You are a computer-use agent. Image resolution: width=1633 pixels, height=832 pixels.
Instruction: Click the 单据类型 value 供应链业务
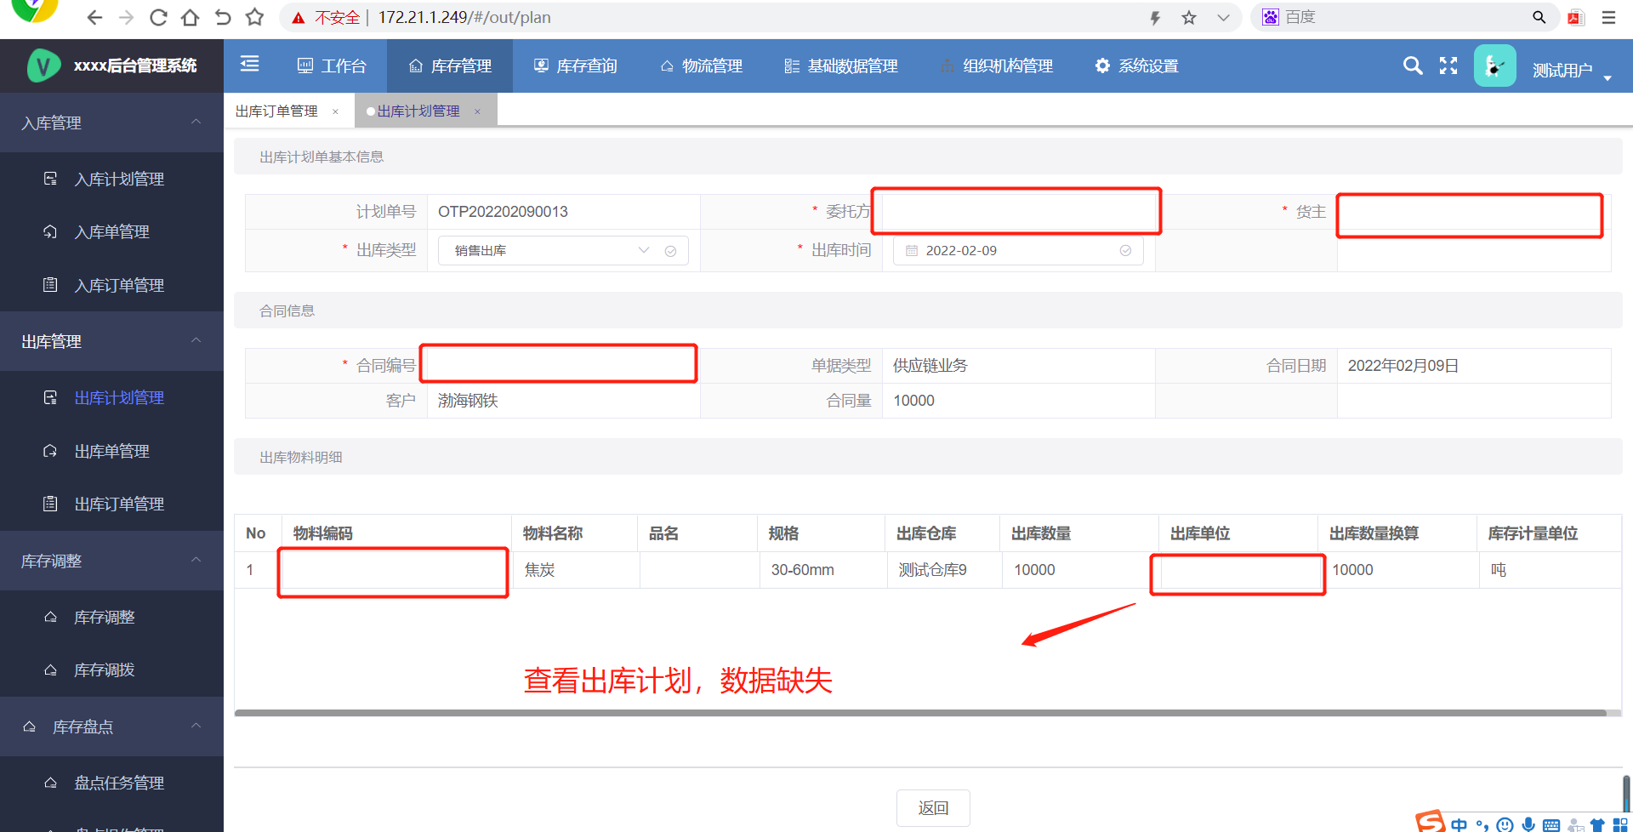[x=930, y=365]
